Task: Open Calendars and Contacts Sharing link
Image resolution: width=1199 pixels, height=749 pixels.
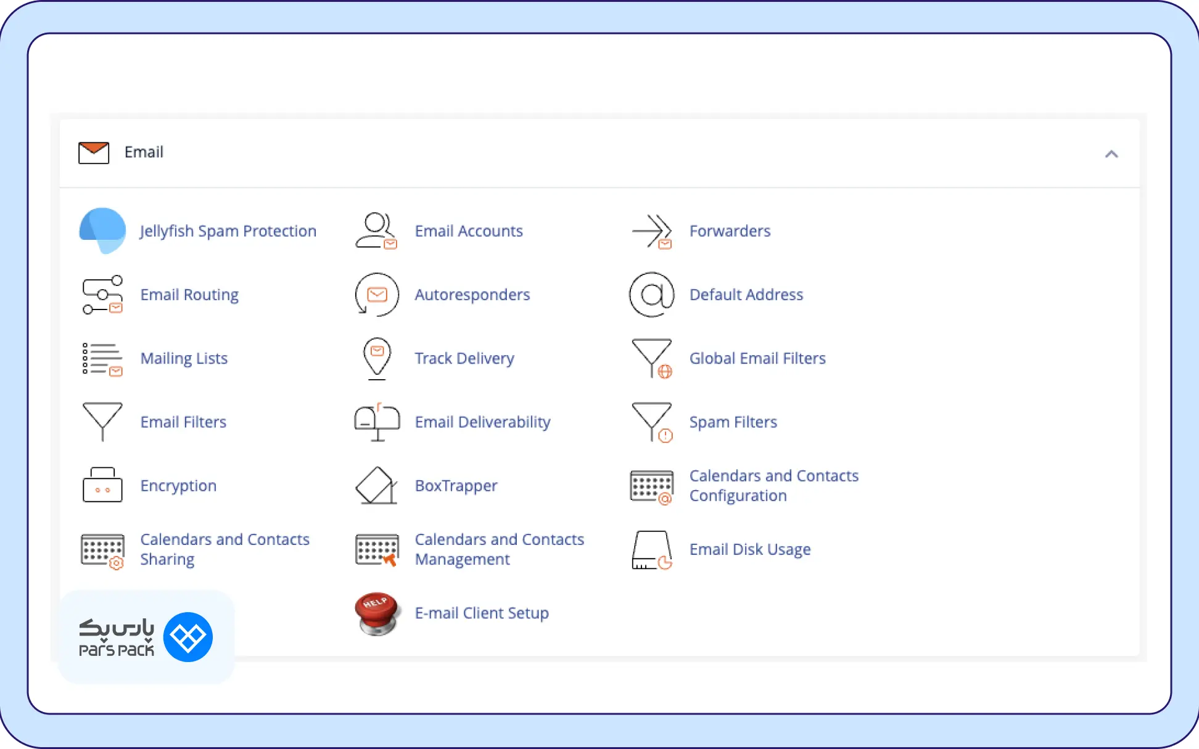Action: pyautogui.click(x=225, y=549)
